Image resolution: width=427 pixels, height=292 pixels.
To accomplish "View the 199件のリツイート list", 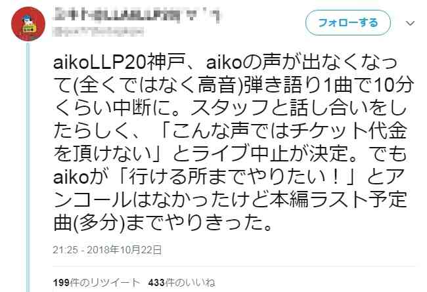I will [x=97, y=283].
